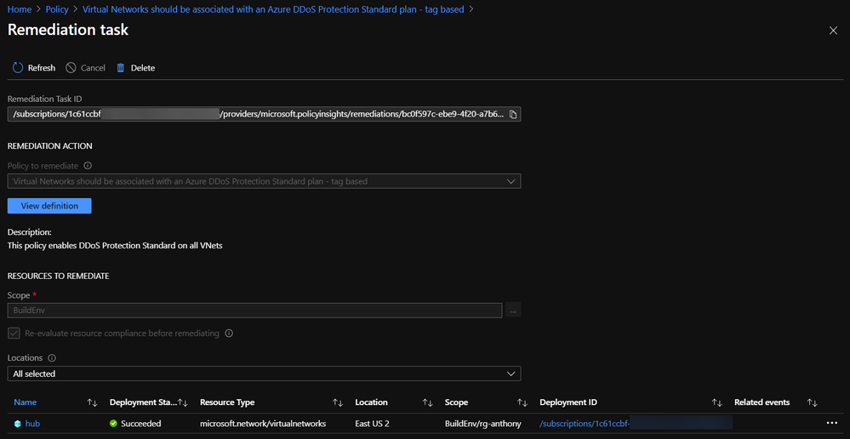Click the Scope BuildEnv input field
The image size is (850, 439).
255,311
